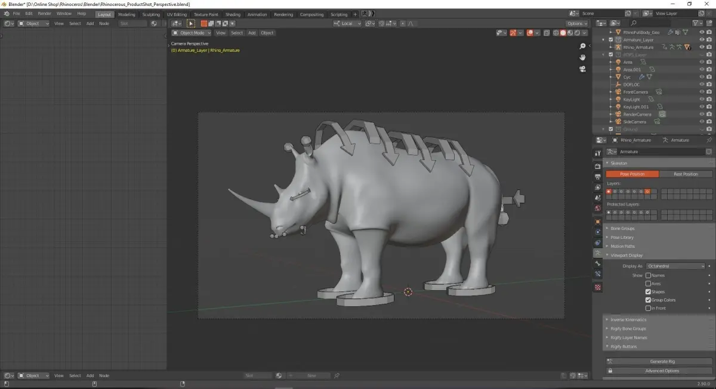The width and height of the screenshot is (716, 389).
Task: Switch to rendered viewport shading
Action: pos(577,33)
